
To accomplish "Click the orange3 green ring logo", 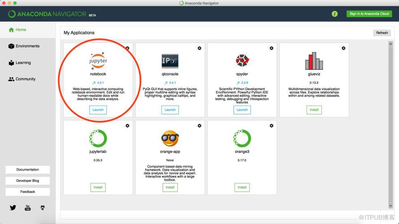I will (242, 138).
